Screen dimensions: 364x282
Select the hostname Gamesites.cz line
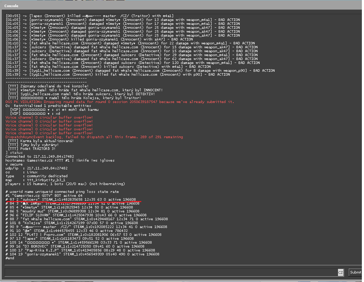click(60, 160)
